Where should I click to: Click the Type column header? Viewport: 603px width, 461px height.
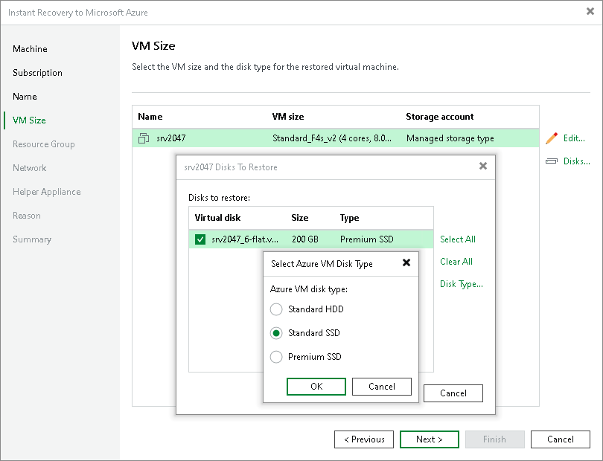point(349,218)
